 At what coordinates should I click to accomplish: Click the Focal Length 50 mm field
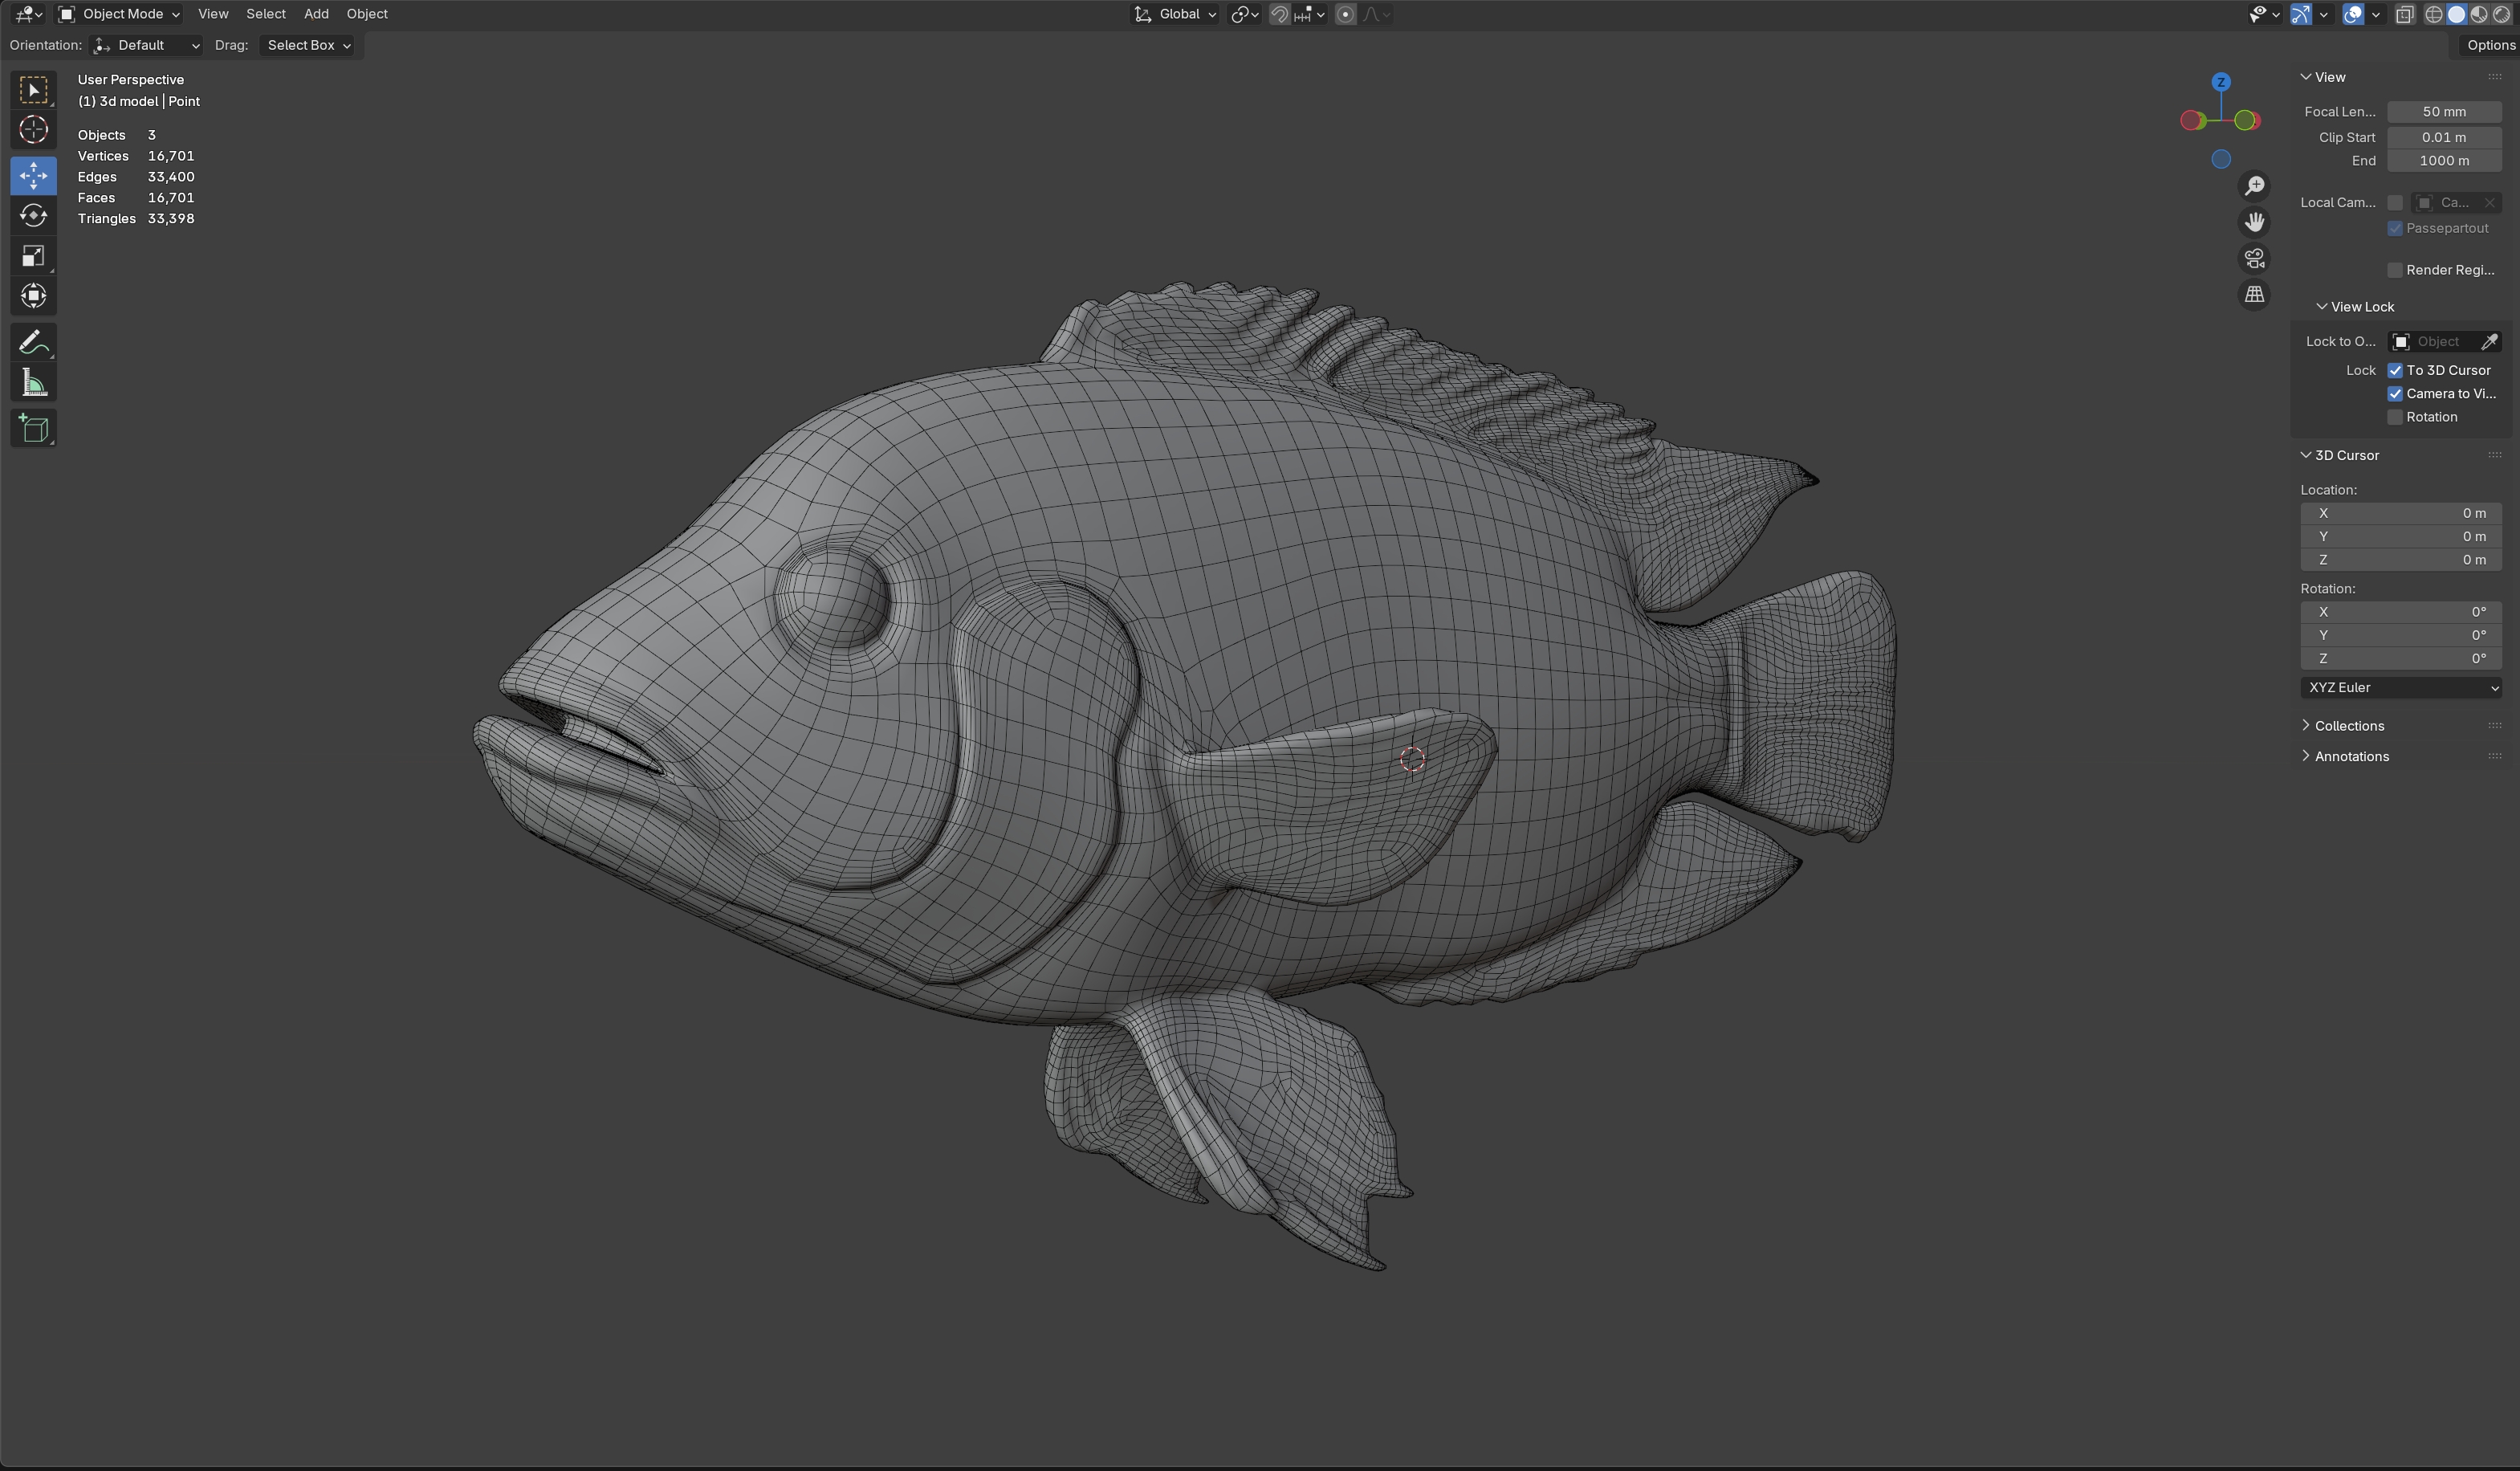click(2443, 112)
